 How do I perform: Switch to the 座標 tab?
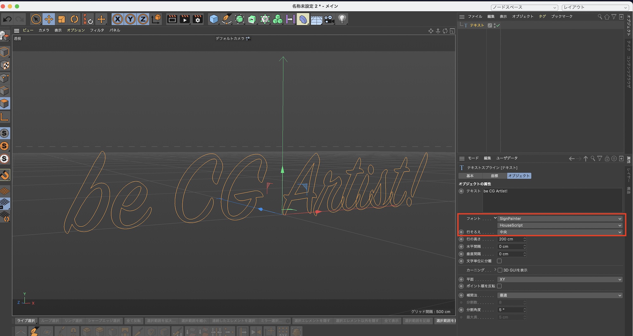click(494, 176)
